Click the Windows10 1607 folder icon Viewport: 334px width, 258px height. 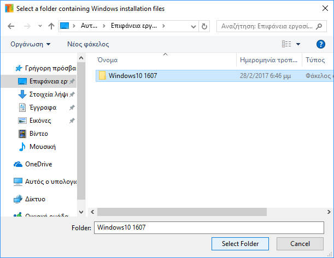(102, 75)
